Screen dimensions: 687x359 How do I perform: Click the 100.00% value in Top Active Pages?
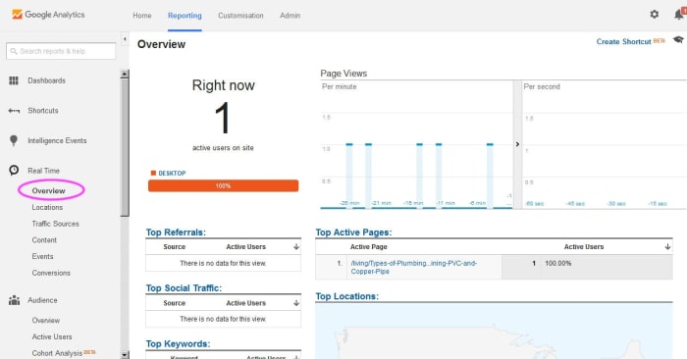558,263
